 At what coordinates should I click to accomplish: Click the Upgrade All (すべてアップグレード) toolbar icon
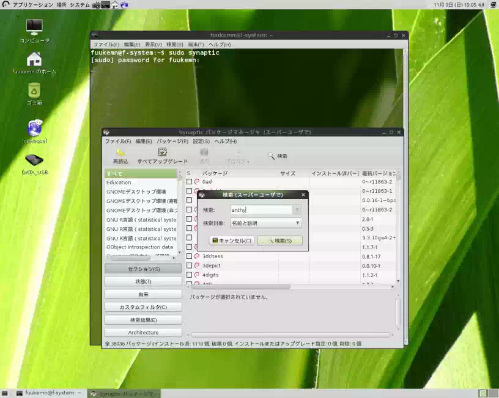click(x=162, y=152)
